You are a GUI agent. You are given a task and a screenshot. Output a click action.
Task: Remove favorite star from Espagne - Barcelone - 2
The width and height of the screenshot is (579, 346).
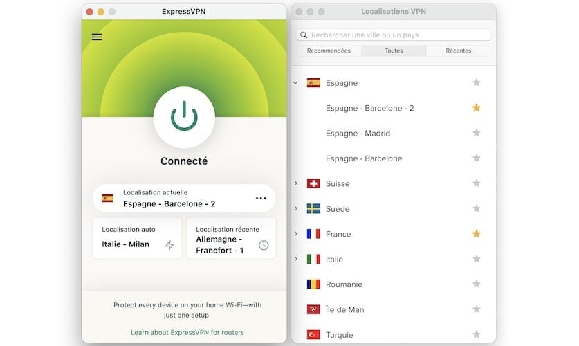click(x=477, y=107)
